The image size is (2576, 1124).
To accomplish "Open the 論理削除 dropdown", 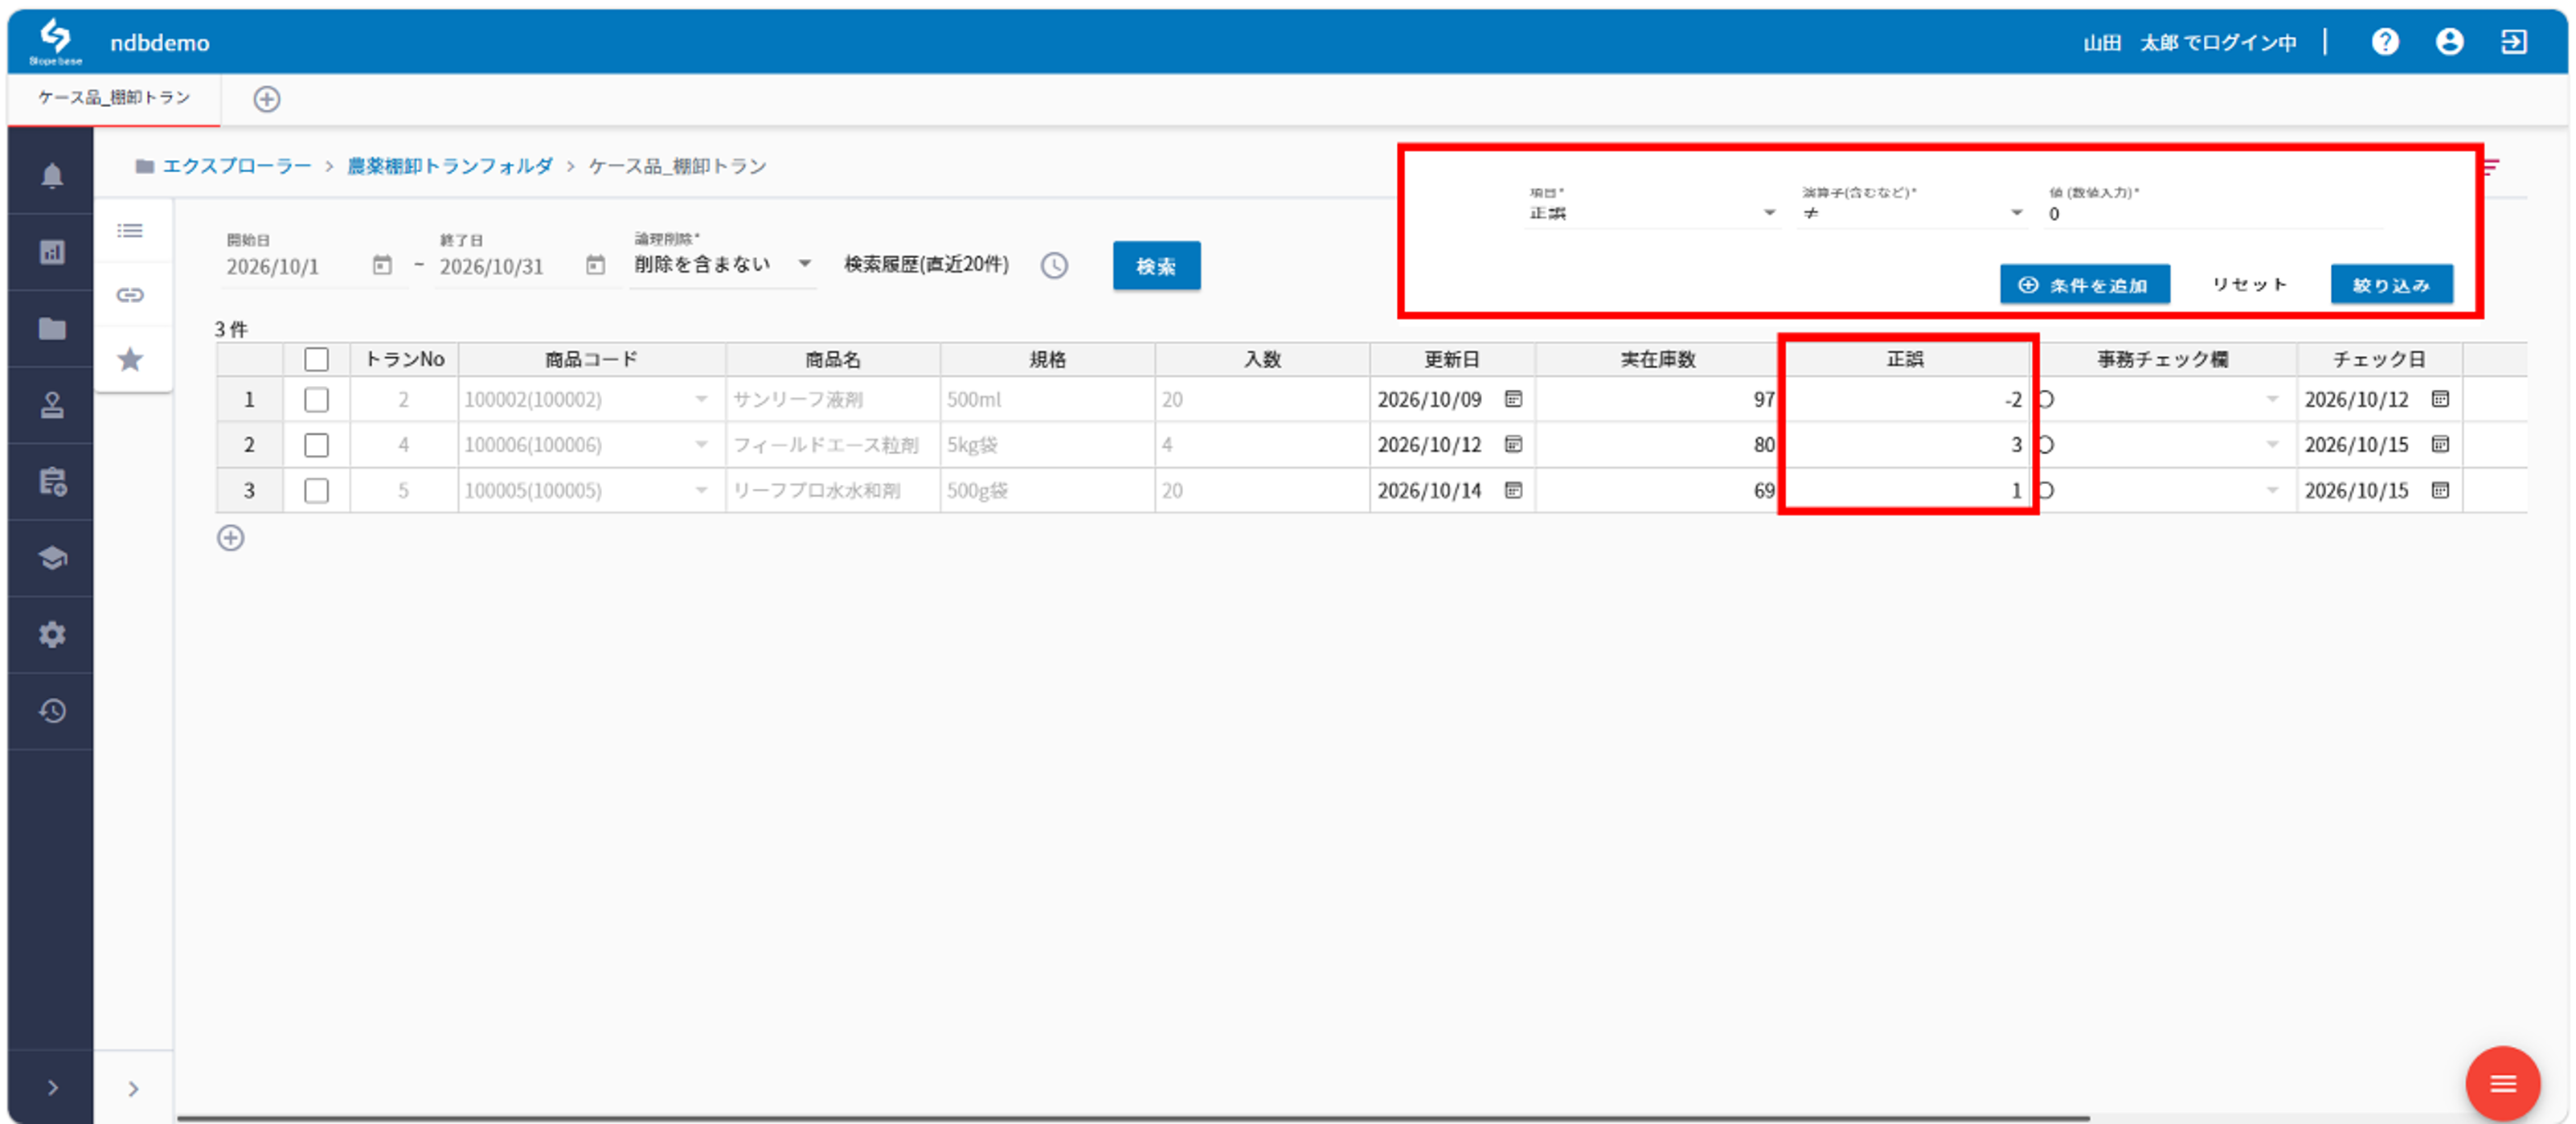I will click(723, 264).
